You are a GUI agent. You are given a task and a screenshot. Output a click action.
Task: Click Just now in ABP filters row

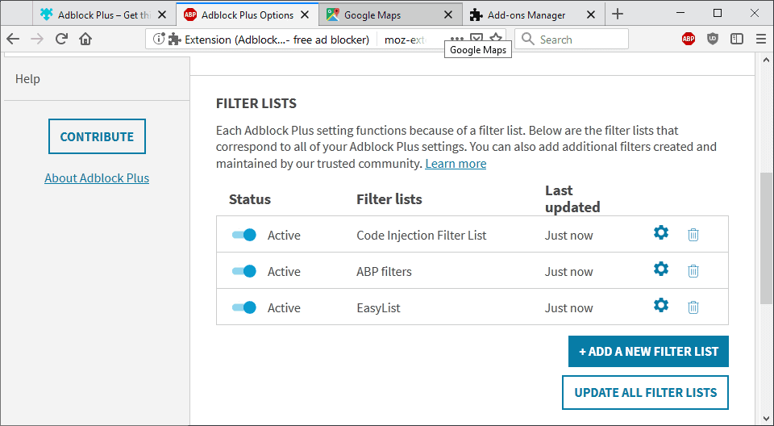(x=568, y=271)
